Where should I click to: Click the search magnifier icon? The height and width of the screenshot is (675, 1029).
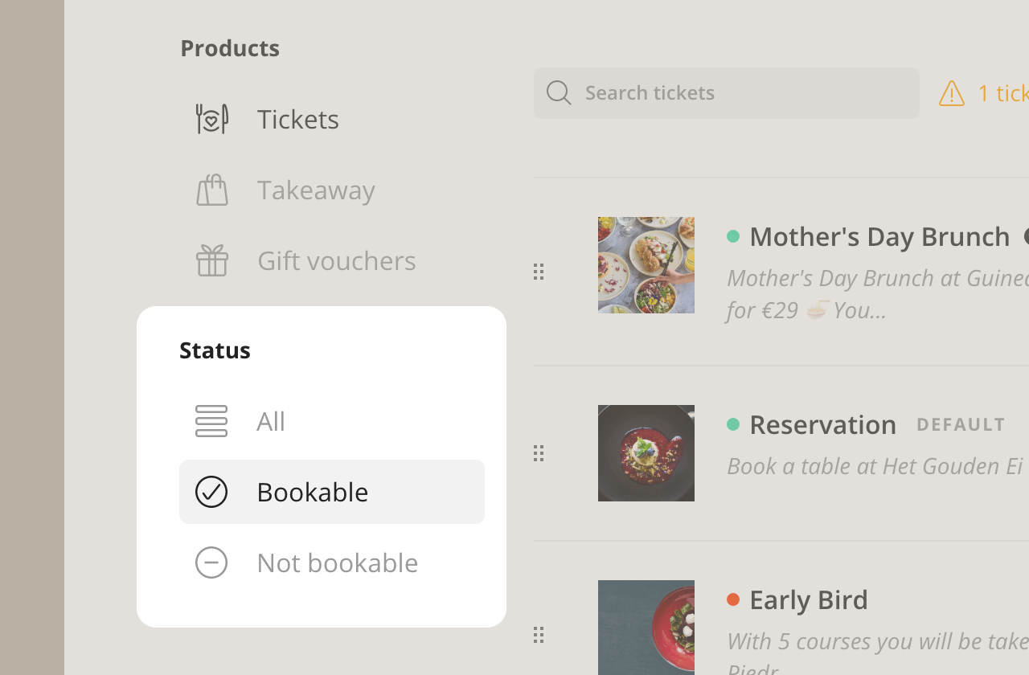tap(559, 93)
